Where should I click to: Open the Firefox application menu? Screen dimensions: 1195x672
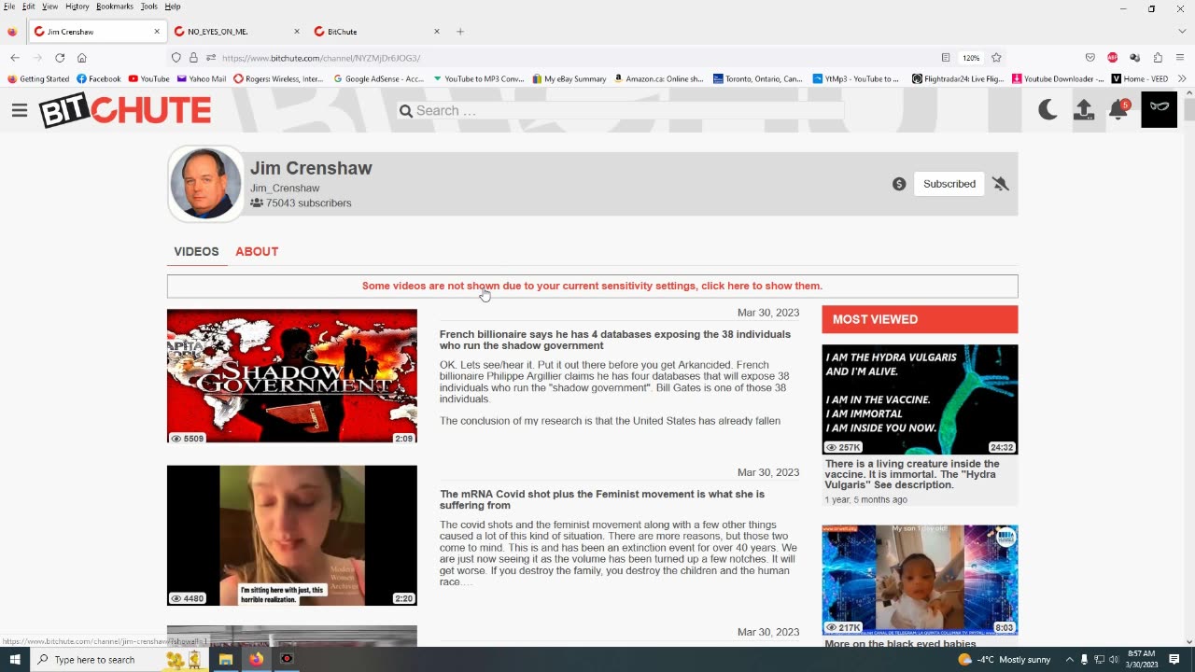(1181, 58)
